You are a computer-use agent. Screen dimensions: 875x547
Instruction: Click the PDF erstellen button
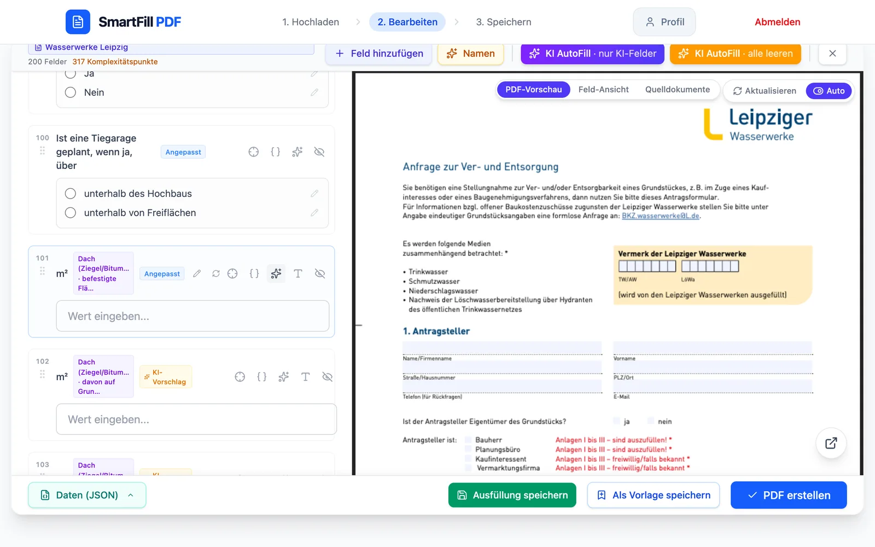tap(789, 495)
